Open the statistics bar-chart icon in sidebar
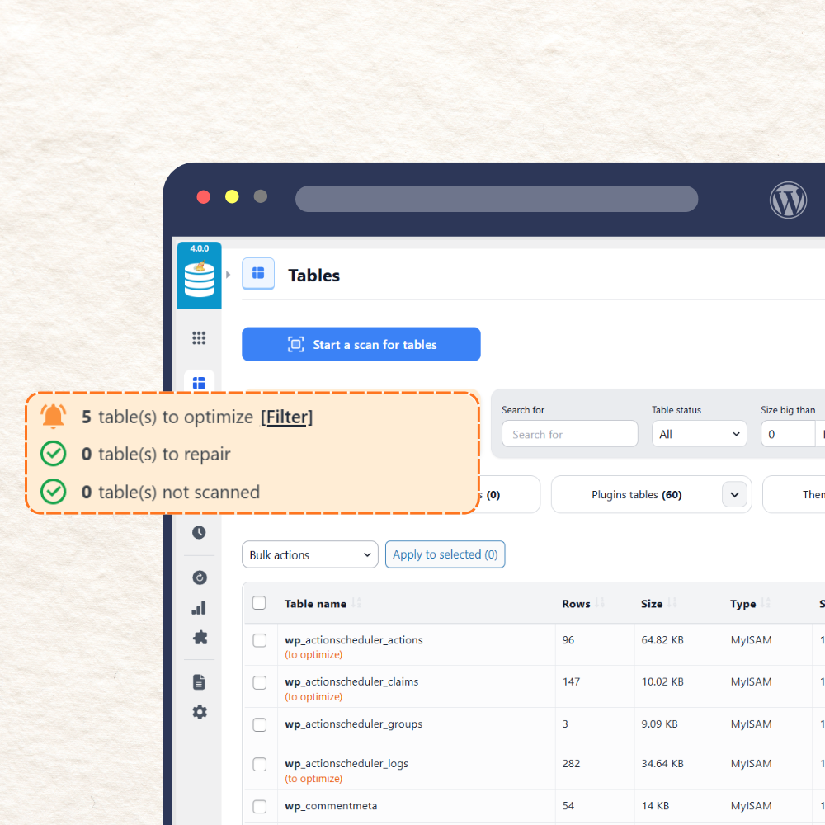 pos(199,607)
